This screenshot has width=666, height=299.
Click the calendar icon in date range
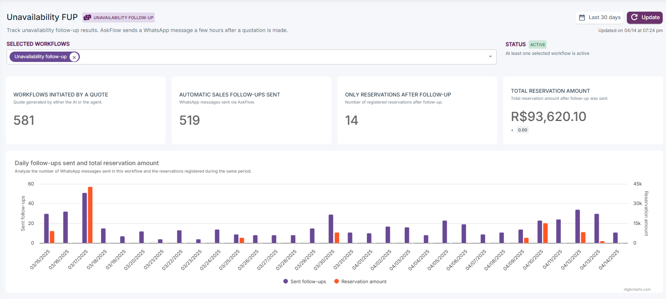tap(582, 17)
